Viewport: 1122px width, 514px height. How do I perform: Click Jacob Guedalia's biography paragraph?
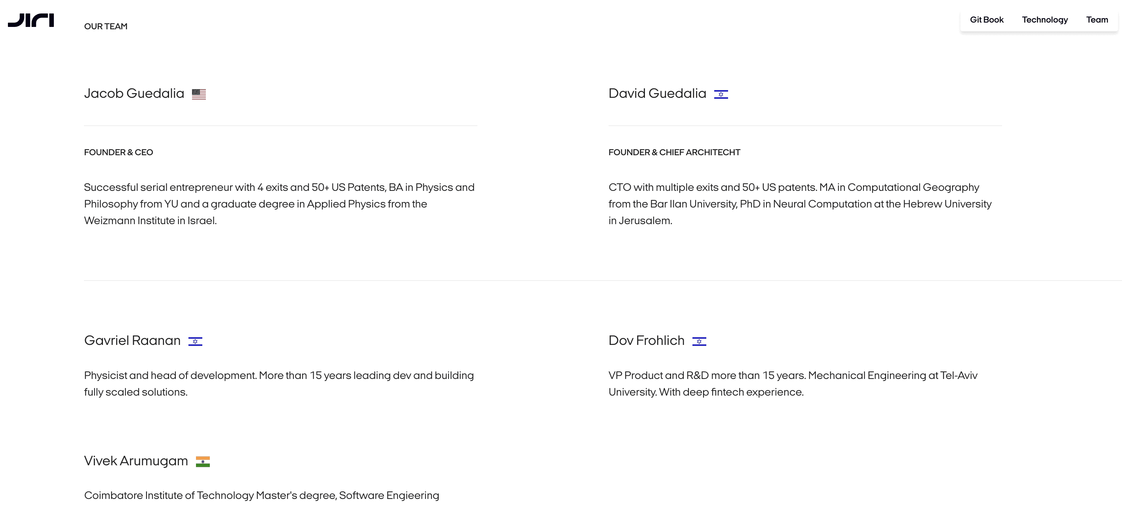point(279,204)
